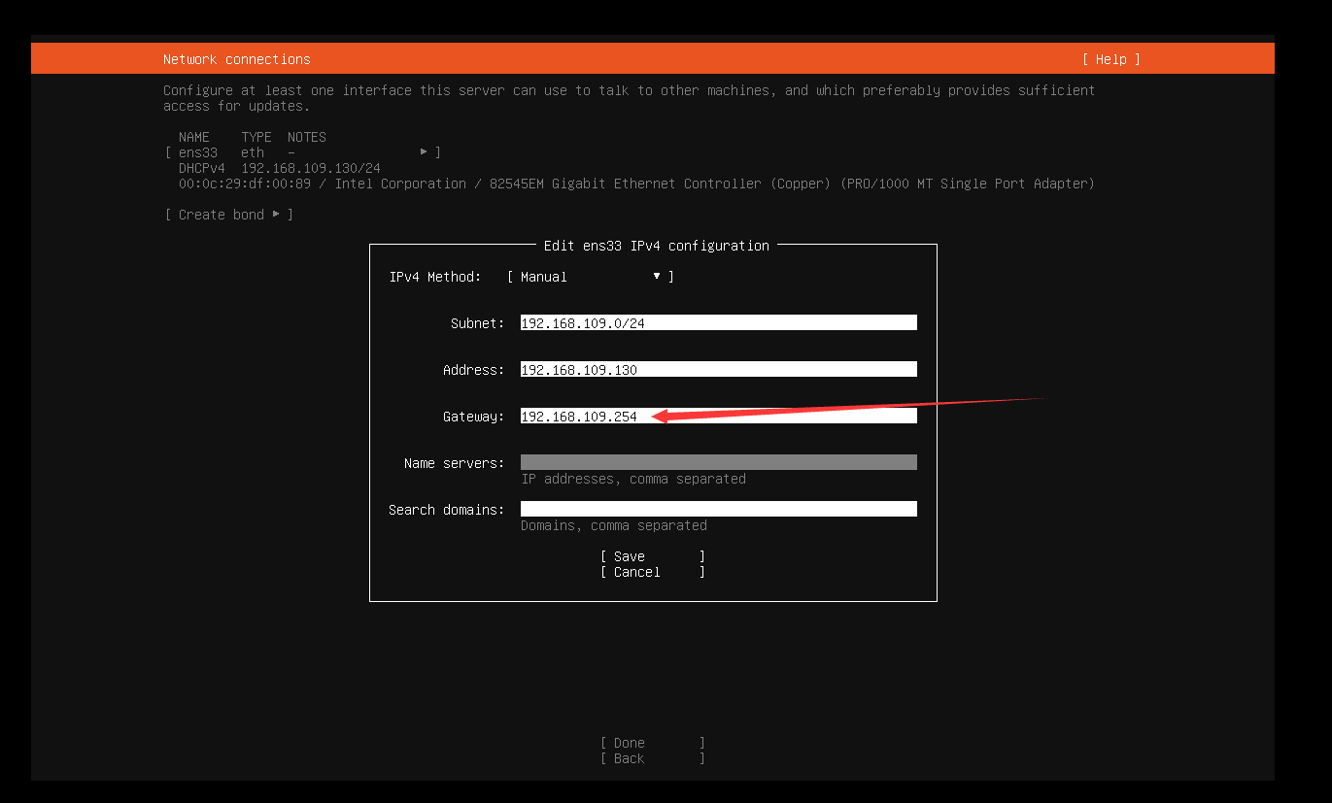Click the 'IP addresses, comma separated' hint
The height and width of the screenshot is (803, 1332).
click(633, 479)
